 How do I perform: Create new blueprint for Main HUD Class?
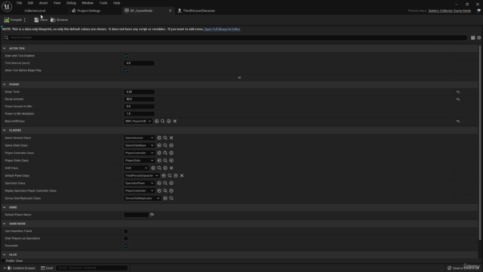[x=169, y=121]
